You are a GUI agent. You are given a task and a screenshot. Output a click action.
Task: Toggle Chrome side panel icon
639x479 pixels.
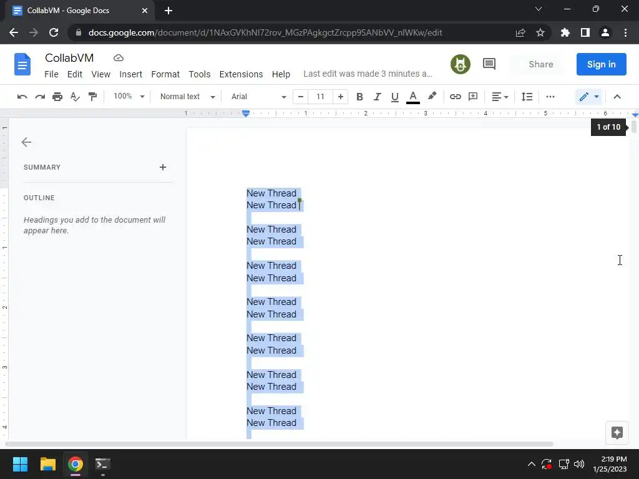click(585, 32)
